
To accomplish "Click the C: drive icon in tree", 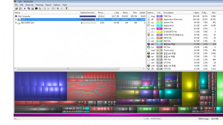I will pyautogui.click(x=19, y=20).
